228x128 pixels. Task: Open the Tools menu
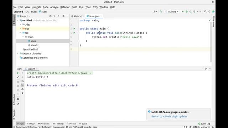88,7
